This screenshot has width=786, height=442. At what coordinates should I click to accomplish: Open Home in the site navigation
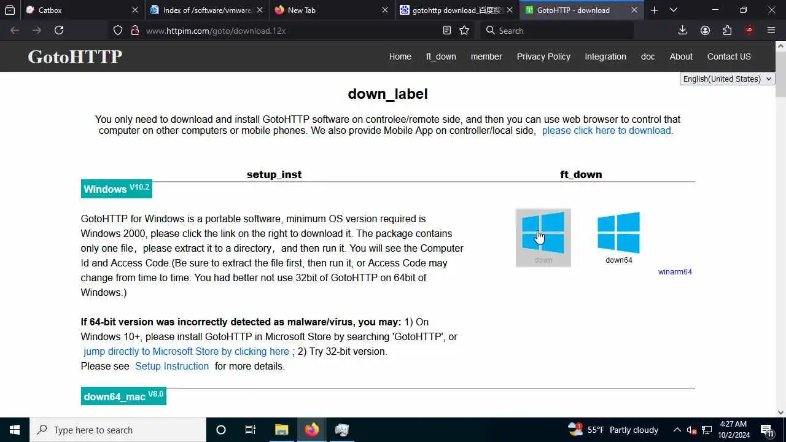400,56
